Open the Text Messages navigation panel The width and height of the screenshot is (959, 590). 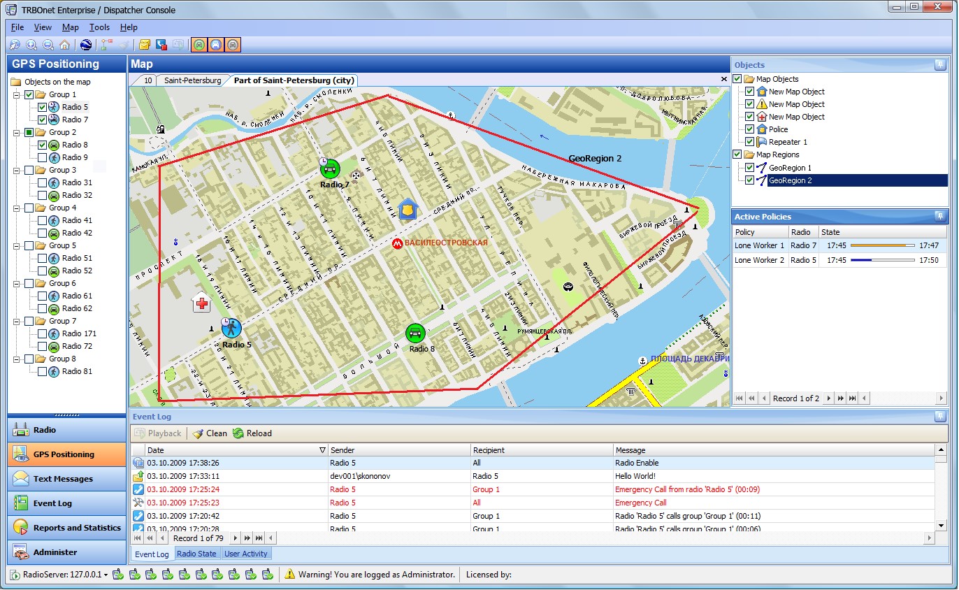(x=67, y=479)
